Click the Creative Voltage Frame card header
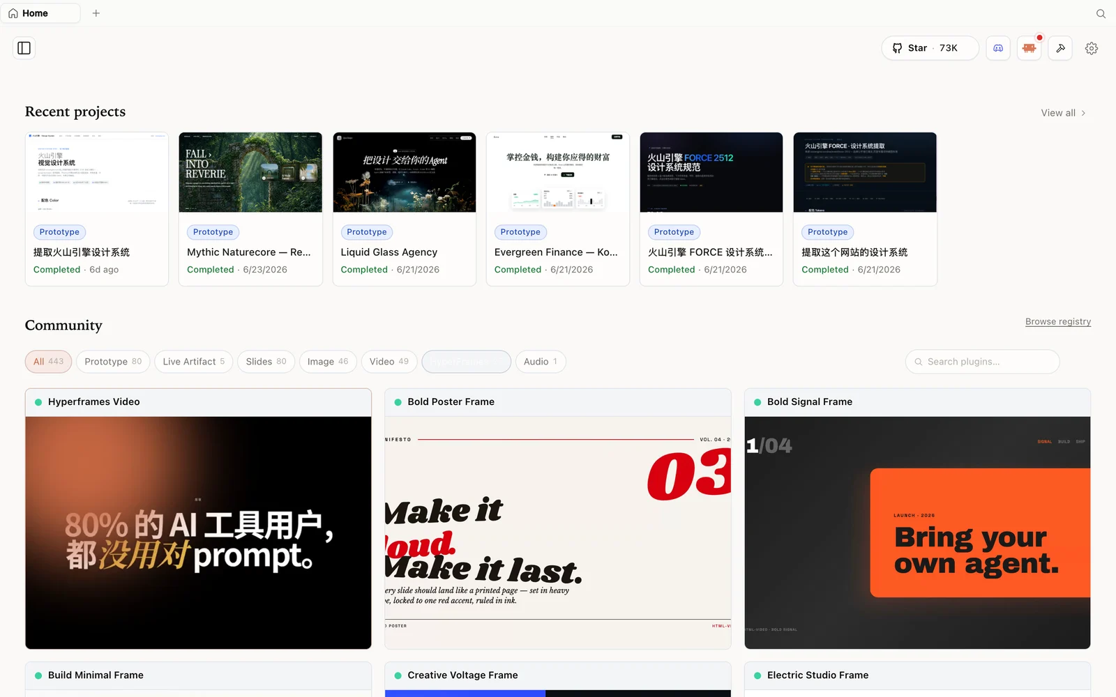The height and width of the screenshot is (697, 1116). [x=558, y=675]
